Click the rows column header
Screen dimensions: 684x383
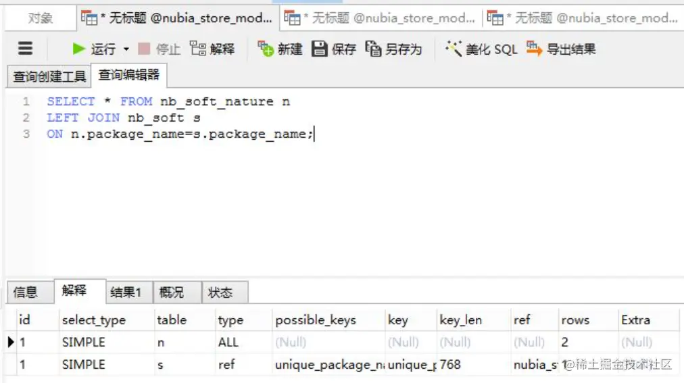click(x=588, y=320)
